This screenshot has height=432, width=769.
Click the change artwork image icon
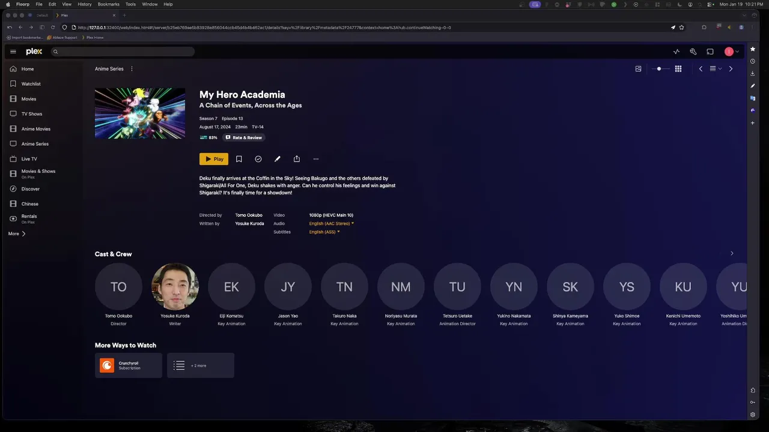tap(639, 69)
